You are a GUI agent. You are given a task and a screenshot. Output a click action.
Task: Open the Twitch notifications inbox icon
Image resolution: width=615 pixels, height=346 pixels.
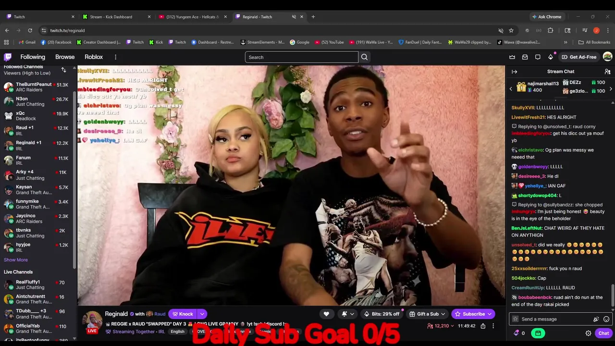click(525, 57)
